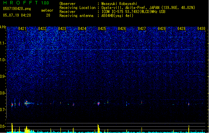Click the tallest yellow intensity peak at chart start
Viewport: 209px width, 133px height.
coord(12,128)
